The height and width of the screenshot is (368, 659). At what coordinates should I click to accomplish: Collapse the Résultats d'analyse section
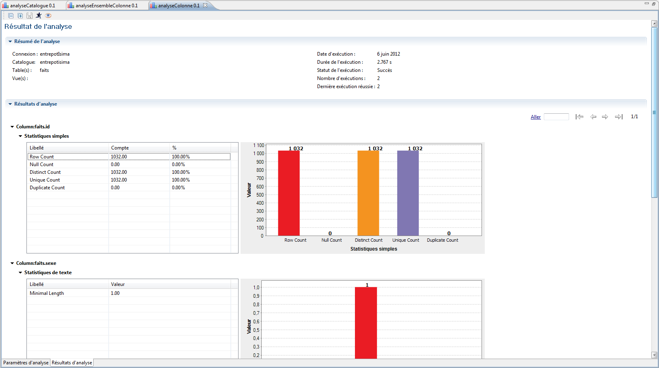point(10,104)
